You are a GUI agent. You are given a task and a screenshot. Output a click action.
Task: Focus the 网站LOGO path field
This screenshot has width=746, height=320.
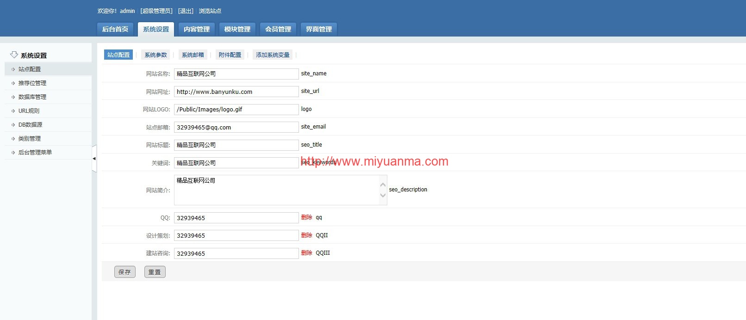point(236,109)
